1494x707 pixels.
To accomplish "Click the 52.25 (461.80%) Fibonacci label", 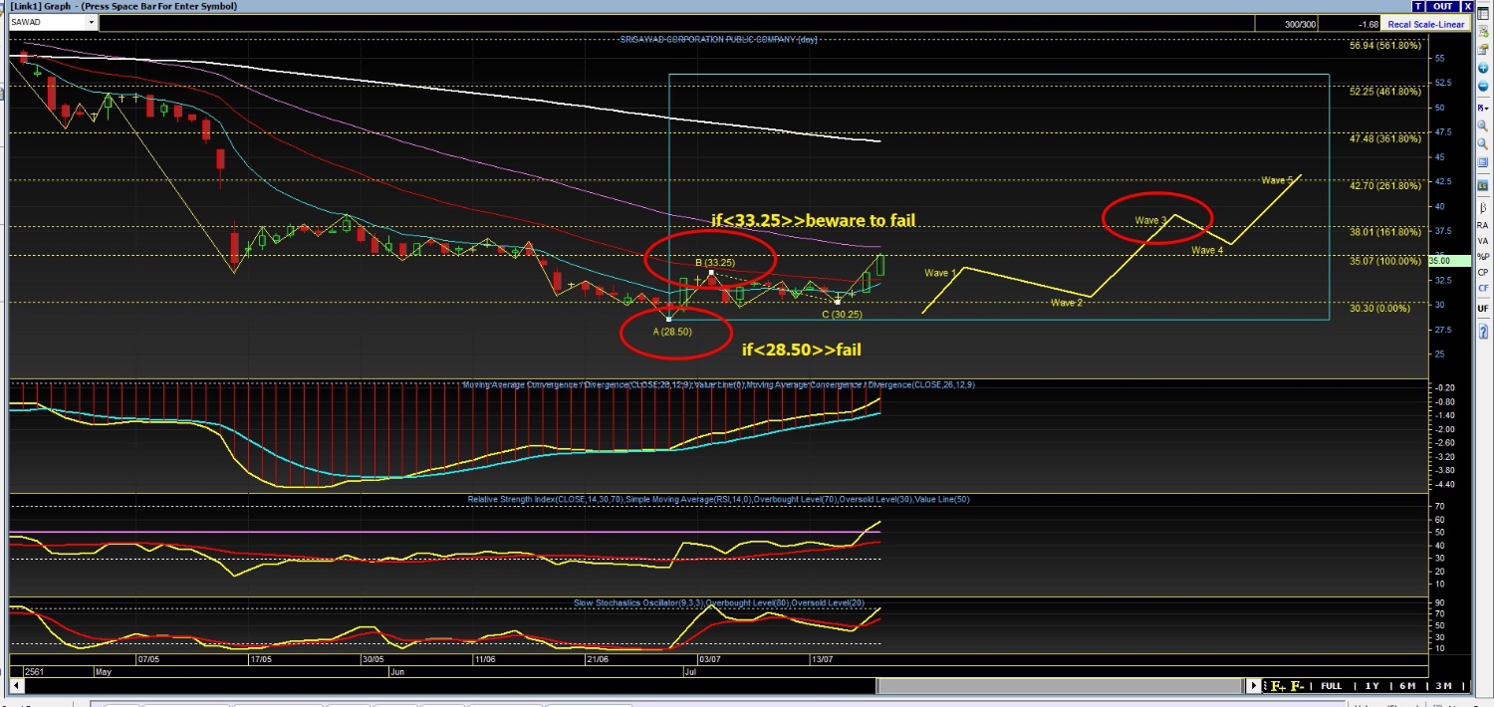I will [1385, 92].
